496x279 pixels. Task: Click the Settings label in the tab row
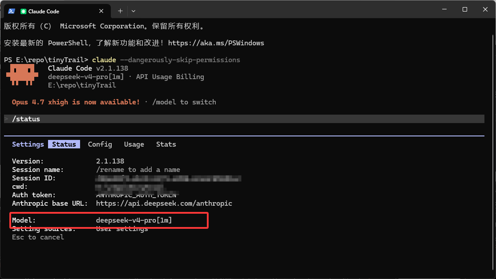(28, 144)
